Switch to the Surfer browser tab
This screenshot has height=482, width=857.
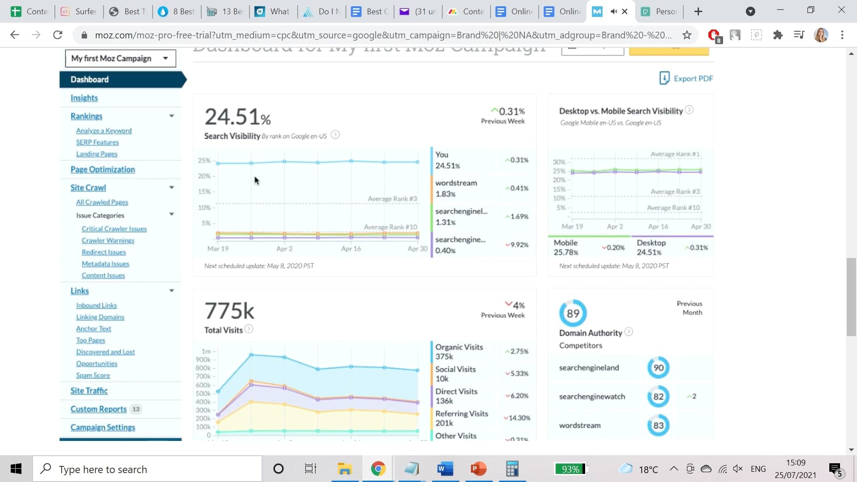pos(79,12)
